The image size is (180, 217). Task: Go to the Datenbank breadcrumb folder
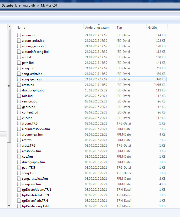tap(9, 6)
